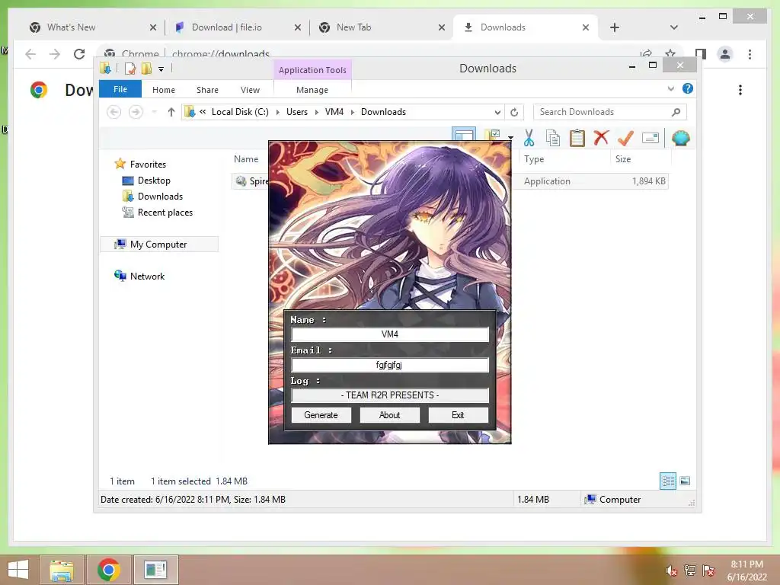780x585 pixels.
Task: Click the Properties icon in quick access toolbar
Action: 129,69
